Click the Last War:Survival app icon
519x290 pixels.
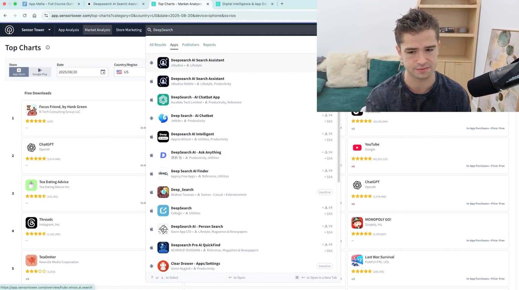click(357, 260)
